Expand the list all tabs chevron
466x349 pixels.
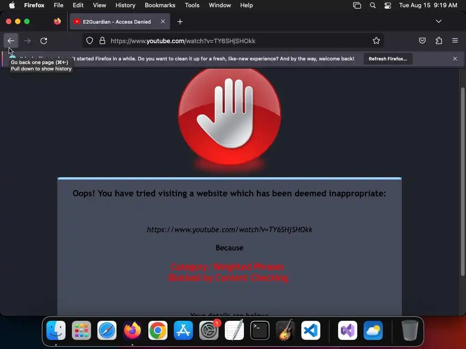click(x=438, y=21)
